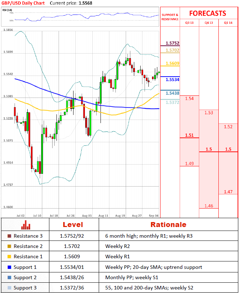Click the 1.5702 resistance level marker
The height and width of the screenshot is (293, 239).
point(173,50)
